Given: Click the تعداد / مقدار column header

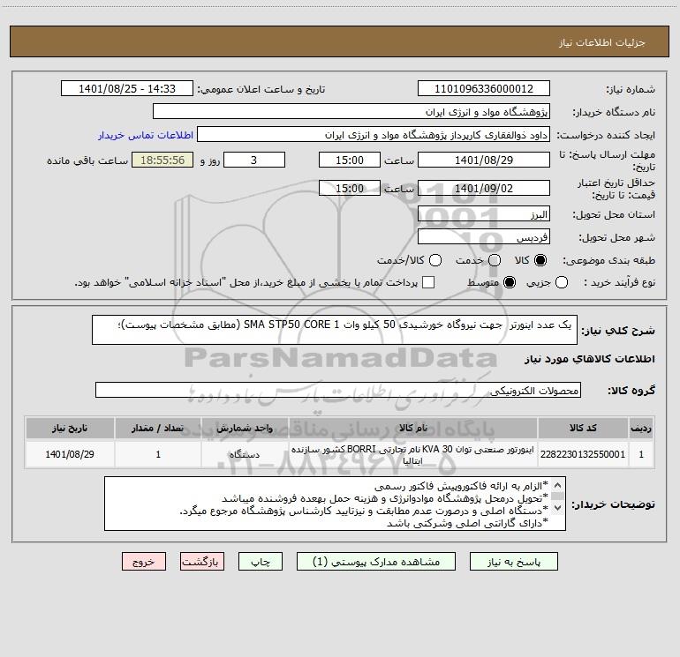Looking at the screenshot, I should tap(158, 429).
